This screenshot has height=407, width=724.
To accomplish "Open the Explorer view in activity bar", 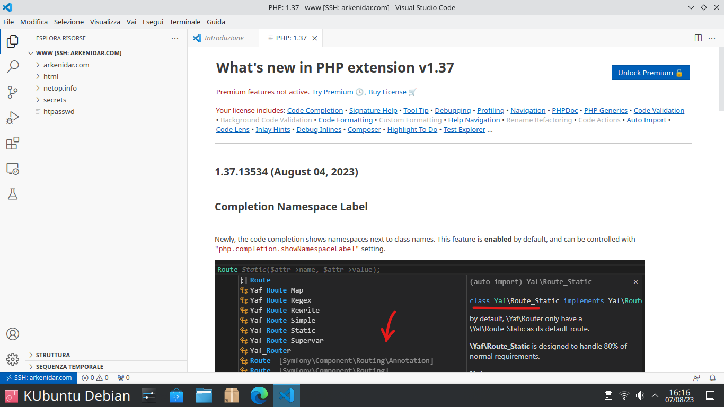I will tap(13, 41).
